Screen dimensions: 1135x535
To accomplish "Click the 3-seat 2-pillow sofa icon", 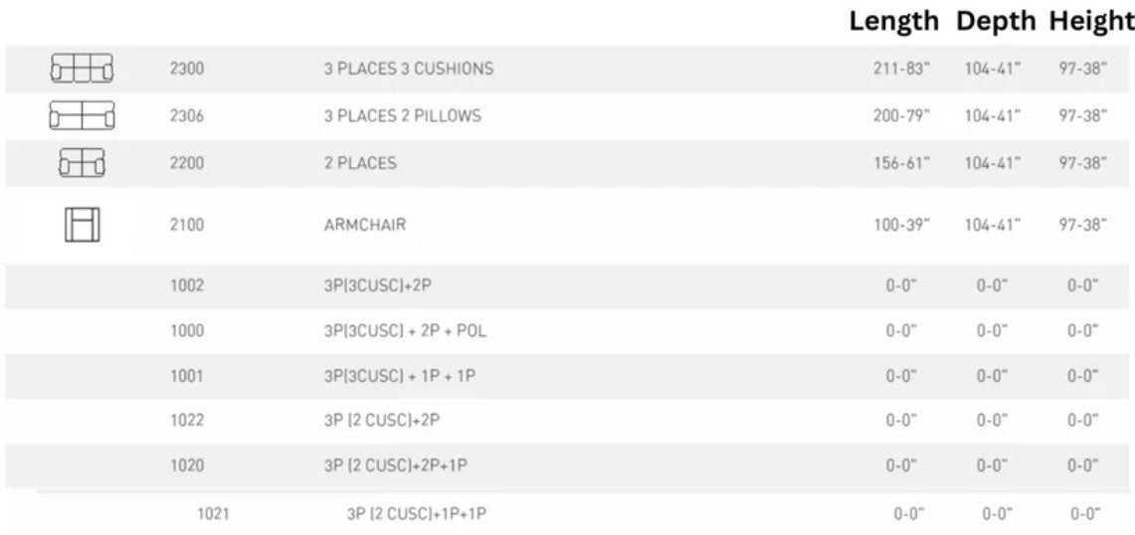I will [82, 115].
